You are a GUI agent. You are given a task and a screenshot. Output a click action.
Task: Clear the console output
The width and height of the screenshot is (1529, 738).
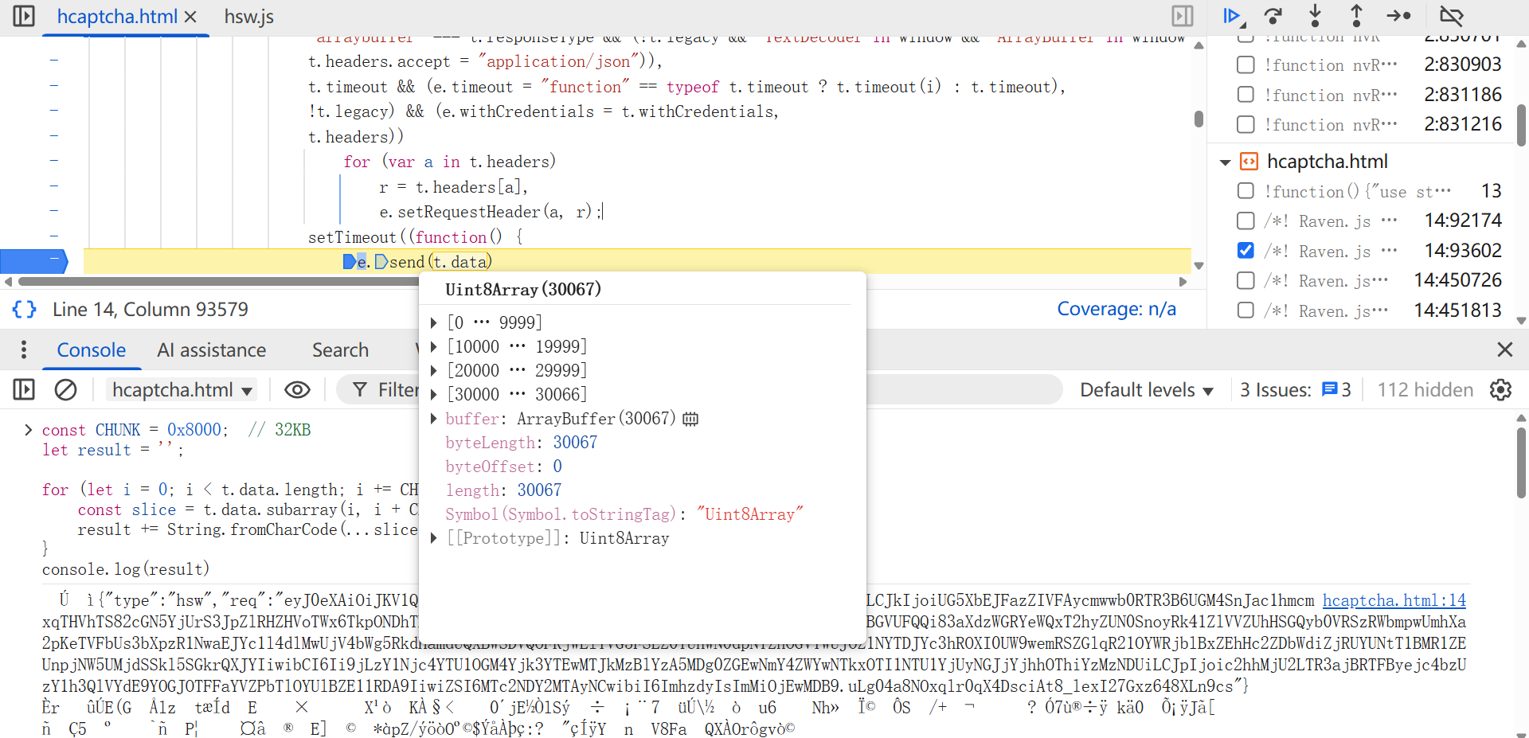(65, 389)
